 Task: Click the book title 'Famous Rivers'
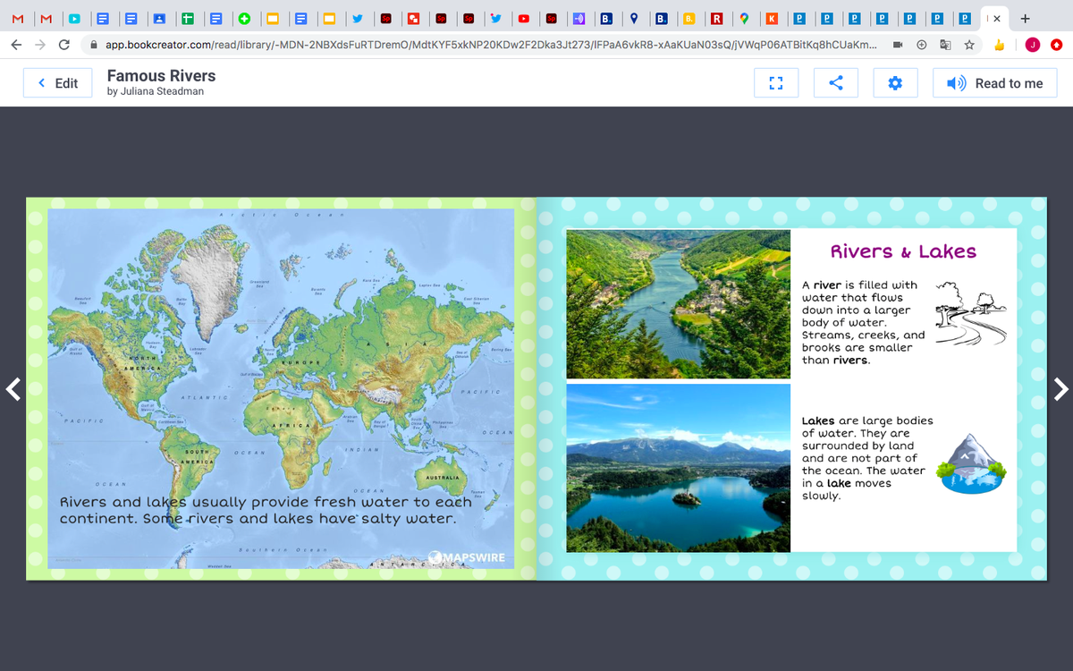coord(161,76)
